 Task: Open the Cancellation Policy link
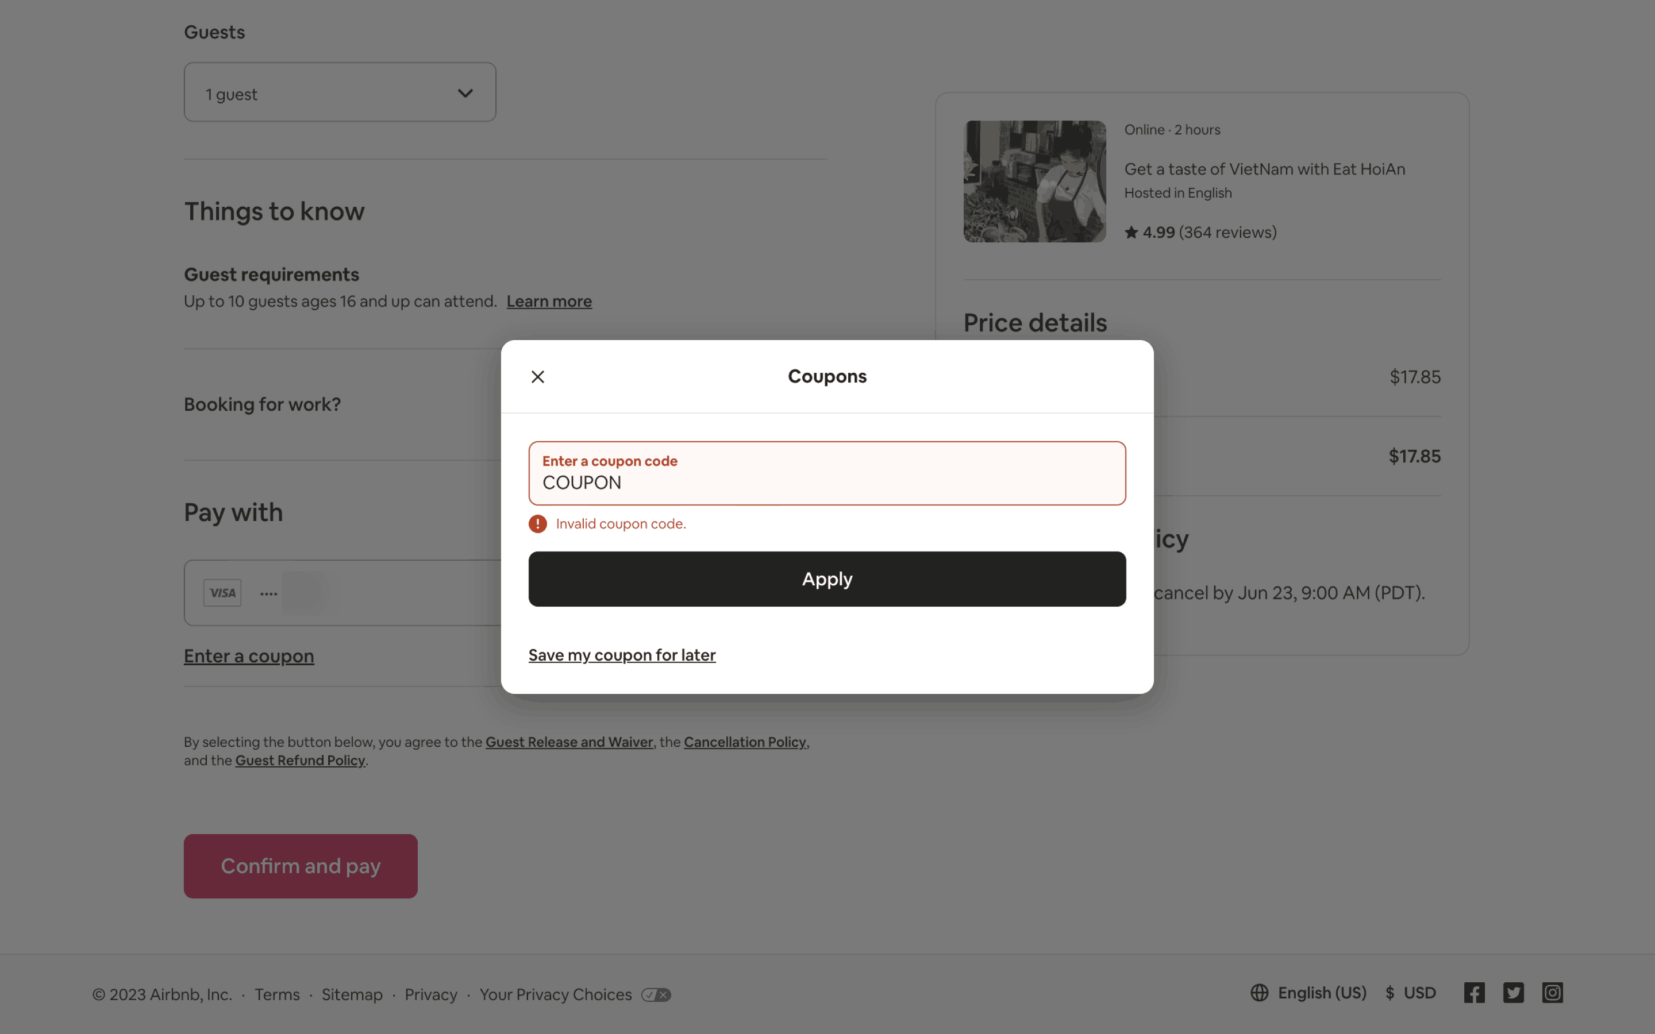745,742
